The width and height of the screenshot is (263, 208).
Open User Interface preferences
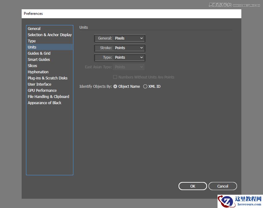pyautogui.click(x=50, y=84)
